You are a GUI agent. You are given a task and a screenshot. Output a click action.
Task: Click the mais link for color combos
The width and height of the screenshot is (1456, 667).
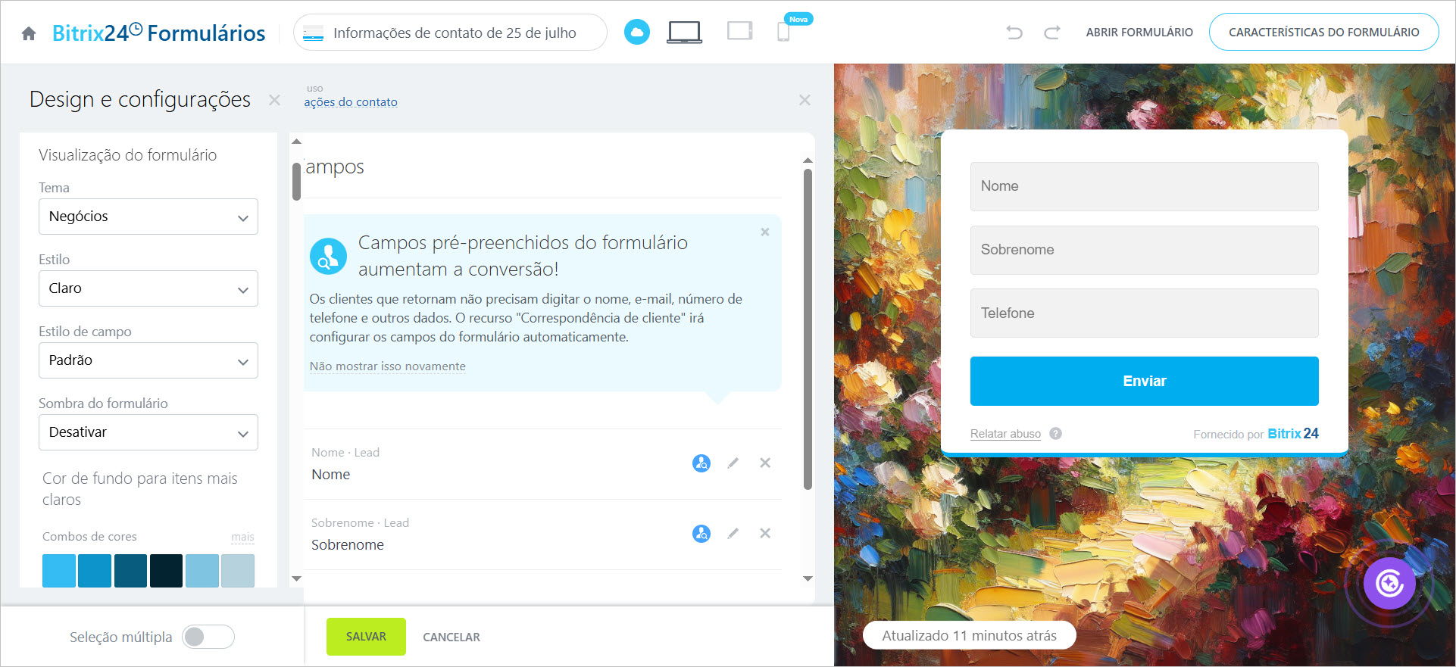(x=242, y=537)
